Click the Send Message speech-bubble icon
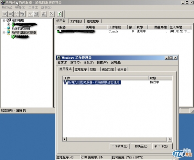 [16, 14]
